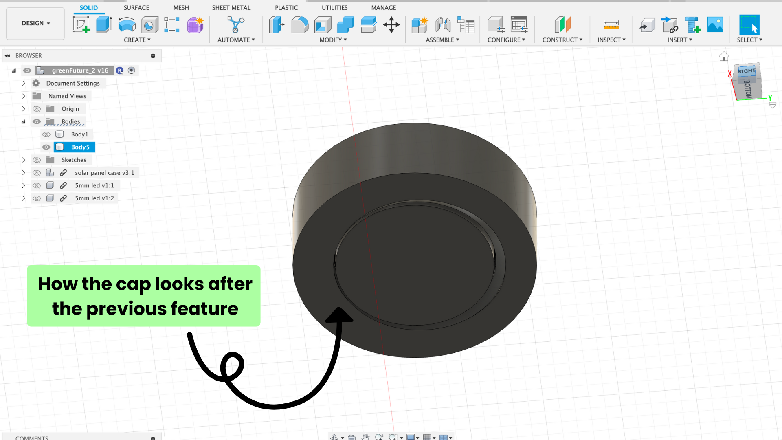The height and width of the screenshot is (440, 782).
Task: Select the Measure ruler tool
Action: (x=611, y=25)
